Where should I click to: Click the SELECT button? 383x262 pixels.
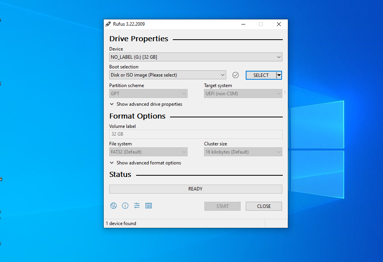tap(261, 75)
